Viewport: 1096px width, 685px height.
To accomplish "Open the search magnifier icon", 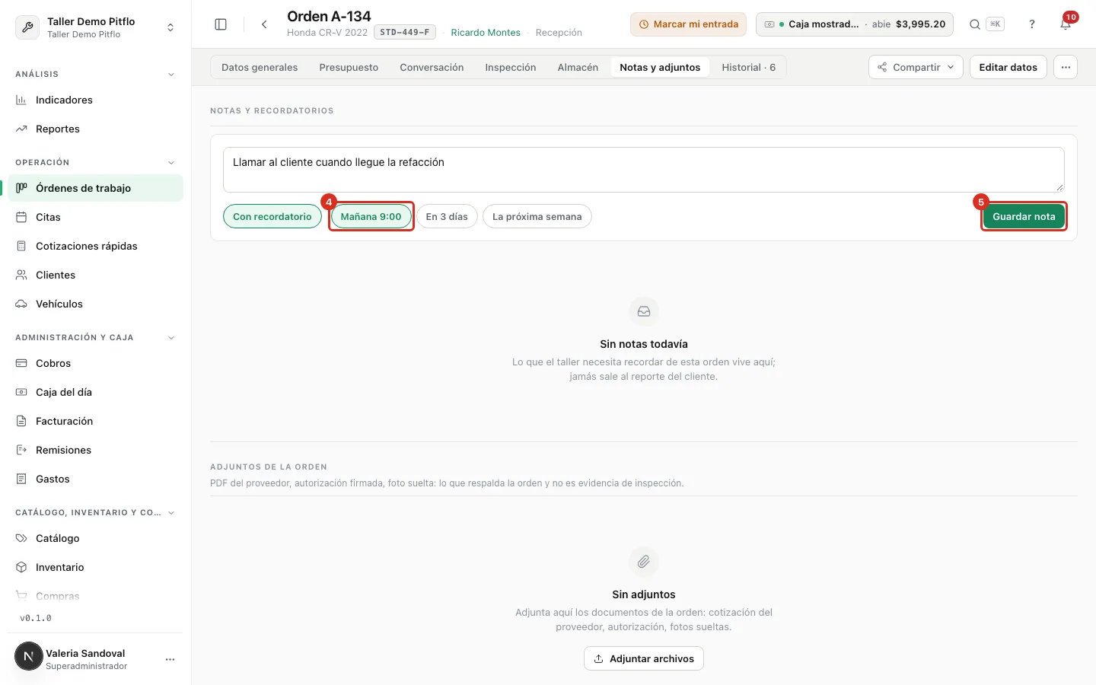I will click(x=974, y=24).
